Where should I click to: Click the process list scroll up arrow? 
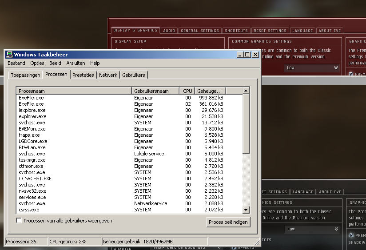[x=246, y=91]
